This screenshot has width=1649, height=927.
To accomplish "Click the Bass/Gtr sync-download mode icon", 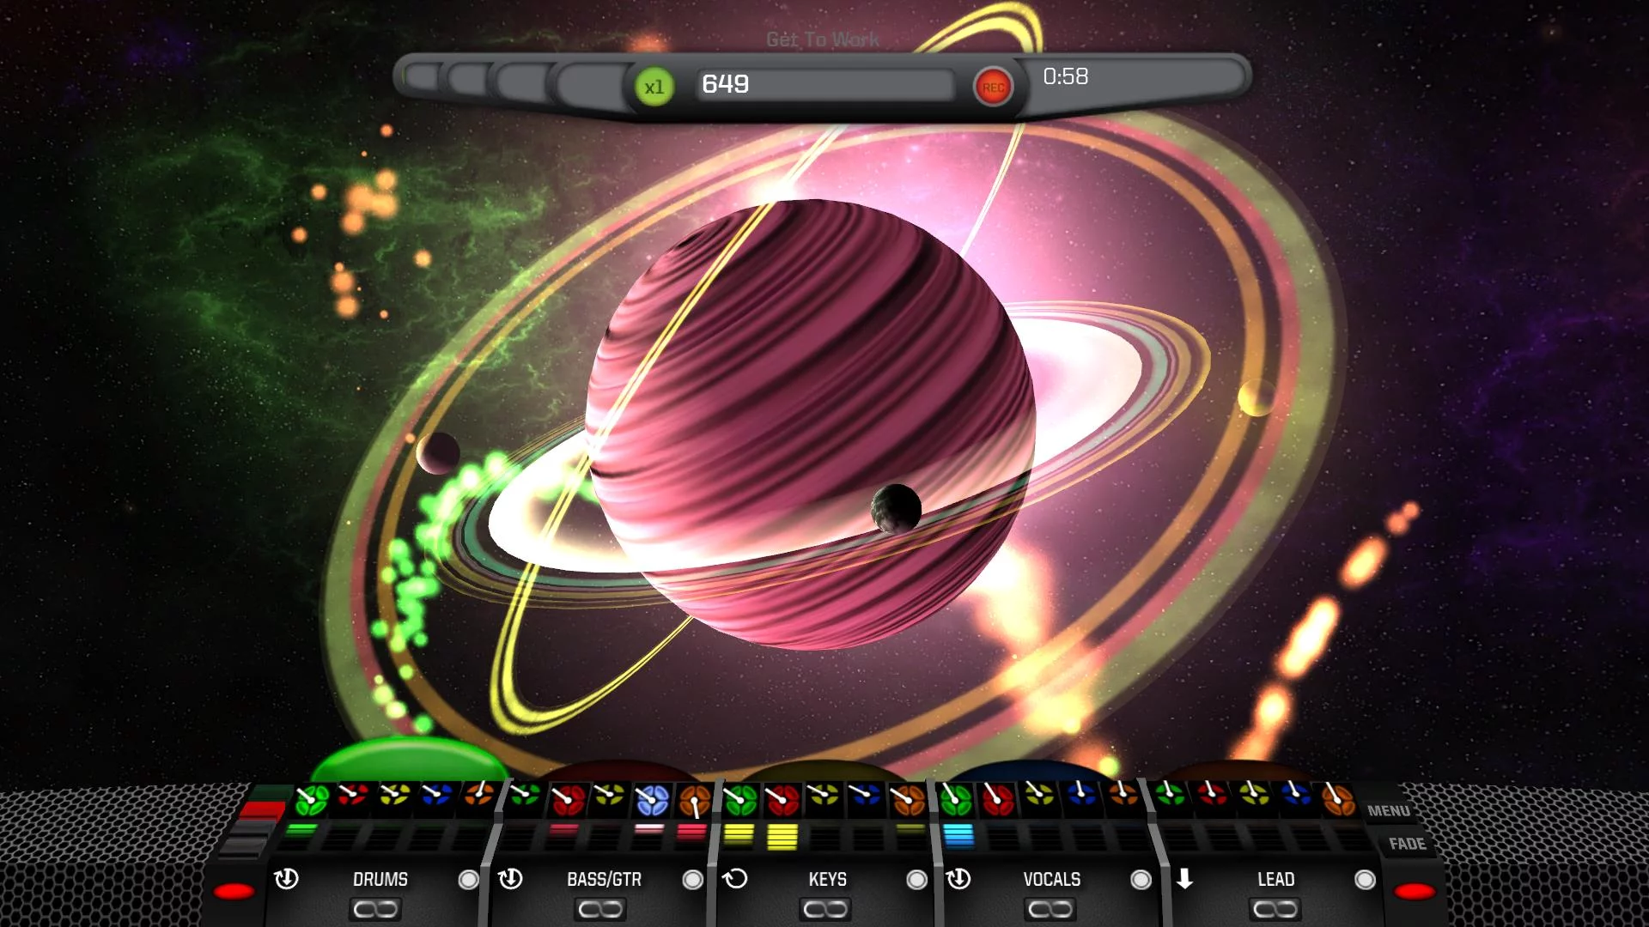I will 510,879.
